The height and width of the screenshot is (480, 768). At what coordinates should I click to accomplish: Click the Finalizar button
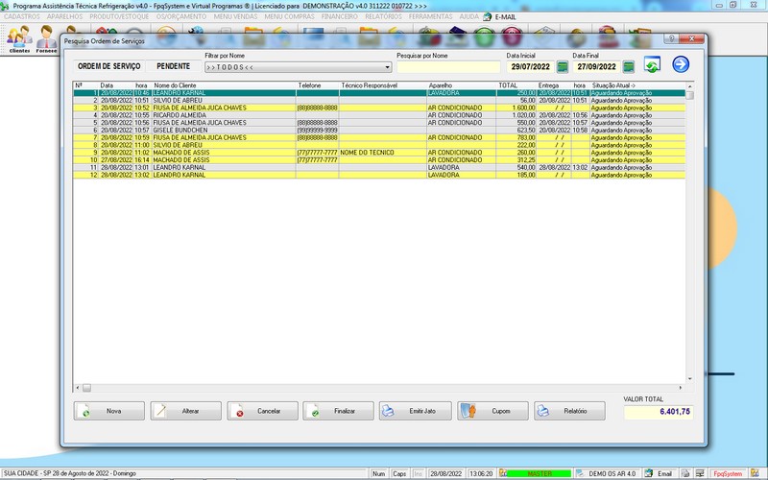(339, 411)
